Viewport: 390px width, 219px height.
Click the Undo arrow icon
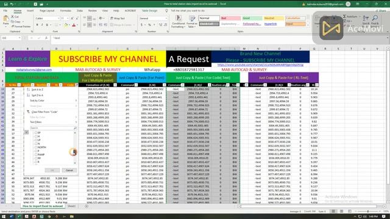tap(12, 4)
